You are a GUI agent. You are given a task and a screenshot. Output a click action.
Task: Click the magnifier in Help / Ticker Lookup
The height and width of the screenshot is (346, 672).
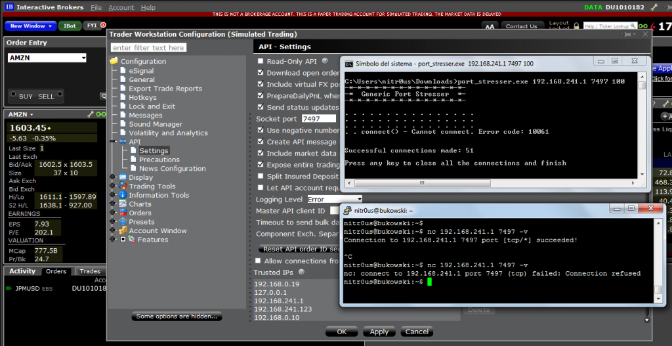click(632, 26)
